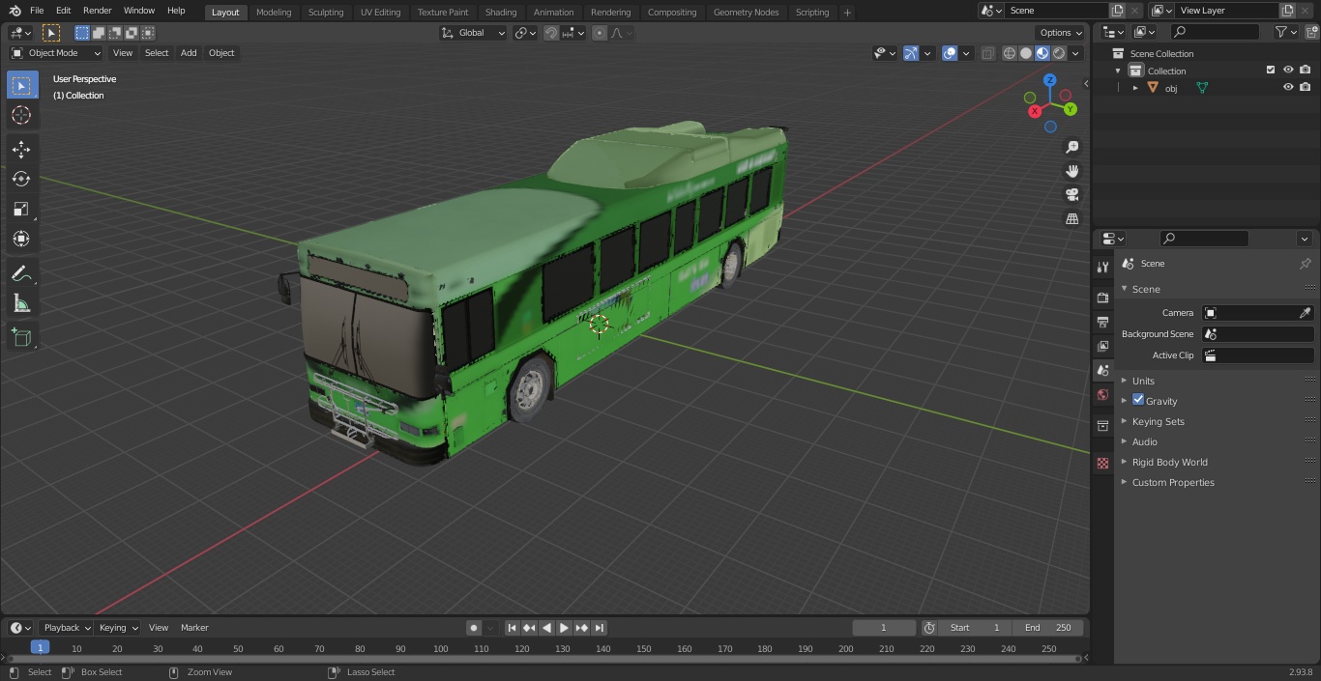This screenshot has width=1321, height=681.
Task: Open Object Mode dropdown
Action: click(x=55, y=53)
